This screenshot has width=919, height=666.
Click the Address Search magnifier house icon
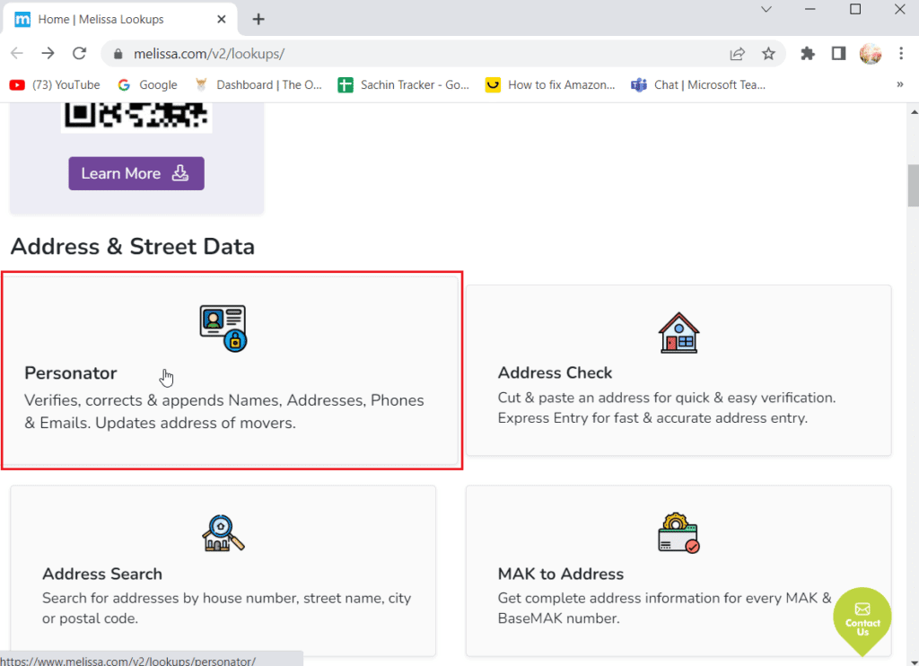tap(223, 533)
